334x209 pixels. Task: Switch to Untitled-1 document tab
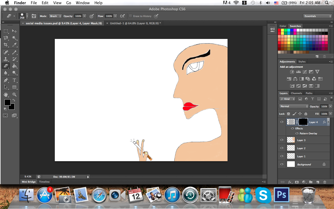pos(135,23)
